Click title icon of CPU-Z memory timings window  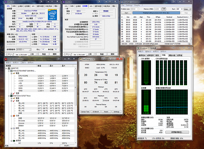point(64,2)
